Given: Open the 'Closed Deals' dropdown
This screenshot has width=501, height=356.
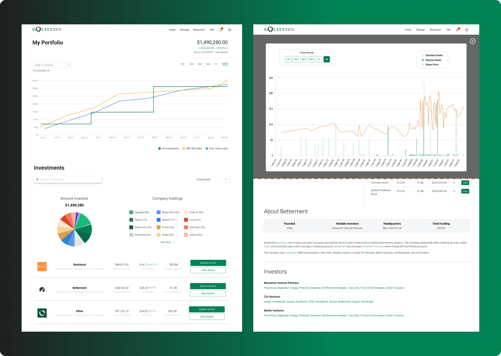Looking at the screenshot, I should click(x=212, y=179).
